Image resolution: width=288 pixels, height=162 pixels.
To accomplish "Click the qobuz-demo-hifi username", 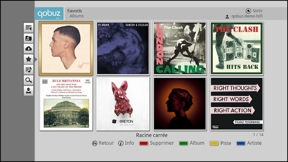I will [x=247, y=16].
